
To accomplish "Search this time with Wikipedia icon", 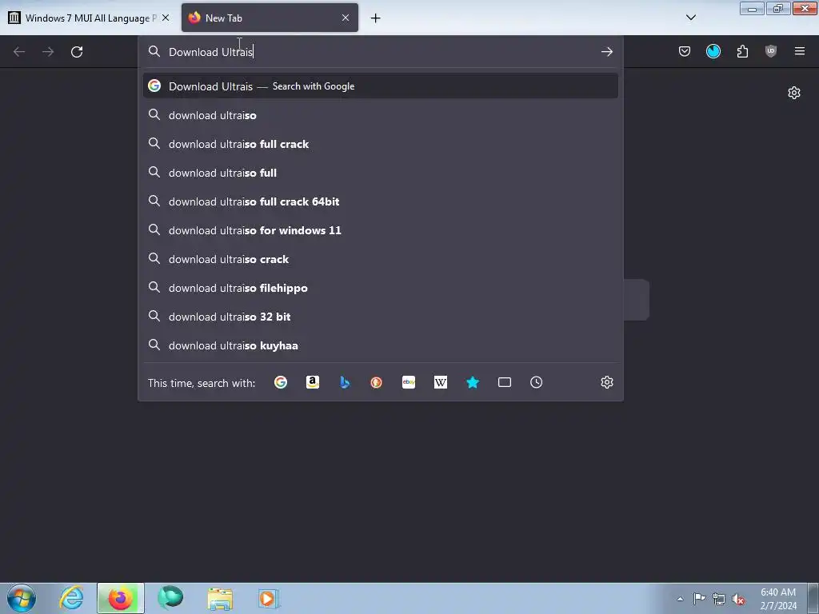I will tap(441, 382).
